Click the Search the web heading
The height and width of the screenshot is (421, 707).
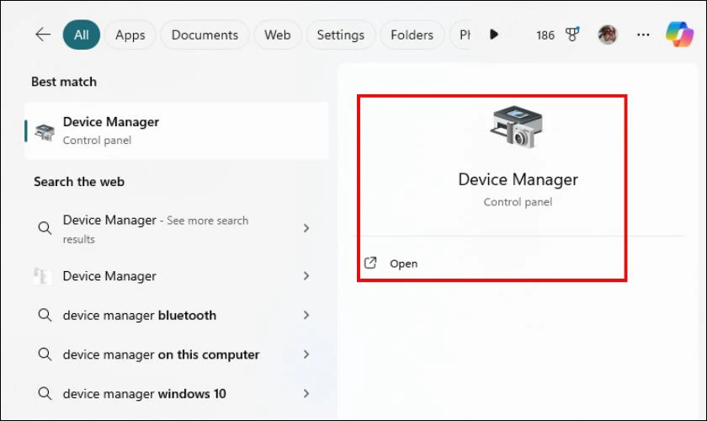click(x=79, y=182)
